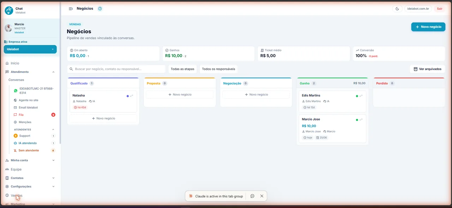The width and height of the screenshot is (452, 208).
Task: Add Novo negócio in the Proposta column
Action: tap(180, 94)
